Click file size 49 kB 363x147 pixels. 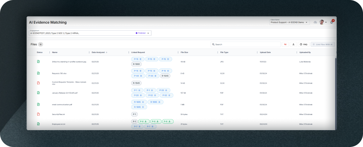click(183, 62)
